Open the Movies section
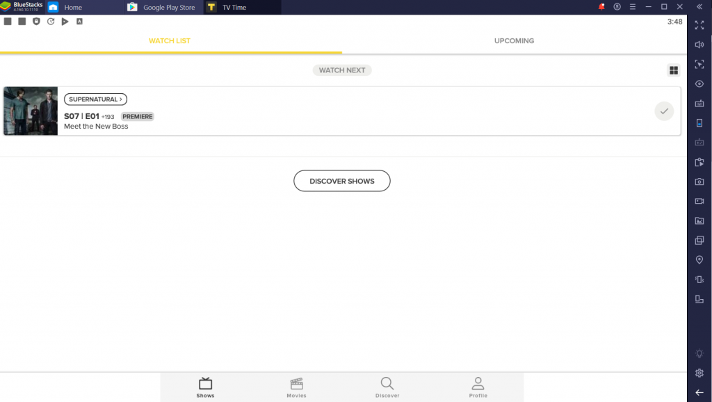 pos(296,387)
